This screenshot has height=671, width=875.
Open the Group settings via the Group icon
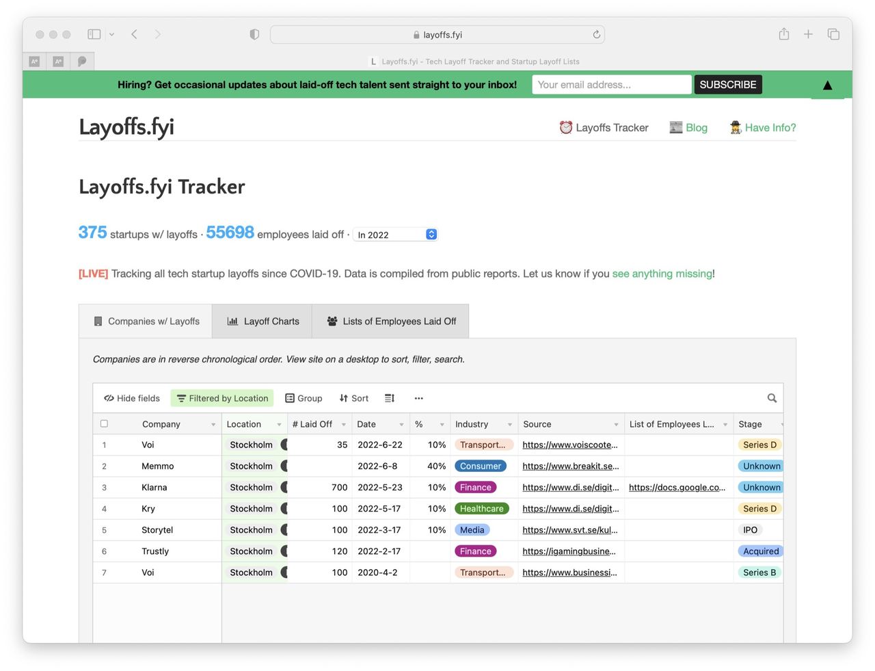pos(290,397)
